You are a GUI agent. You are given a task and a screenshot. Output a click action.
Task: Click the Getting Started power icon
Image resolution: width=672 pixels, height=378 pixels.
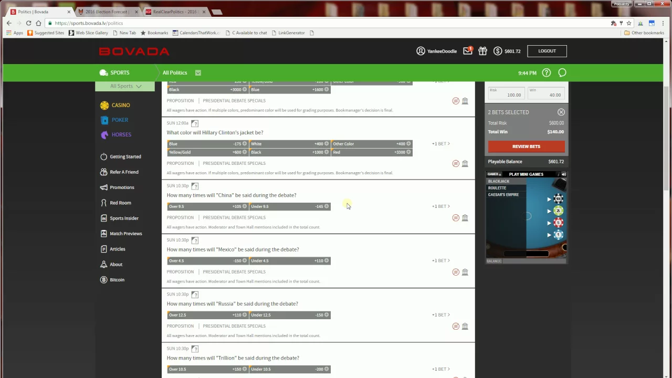coord(103,156)
